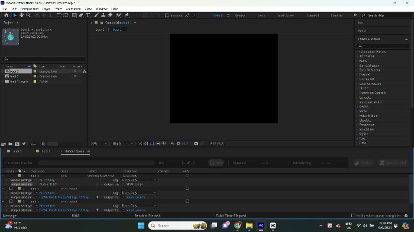Click the Home icon in the toolbar
414x232 pixels.
coord(6,15)
